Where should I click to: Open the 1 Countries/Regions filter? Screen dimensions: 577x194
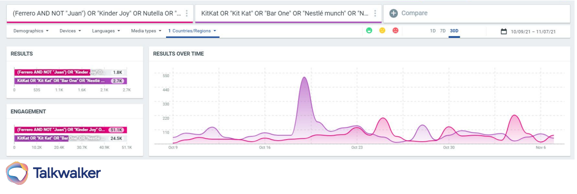point(192,31)
